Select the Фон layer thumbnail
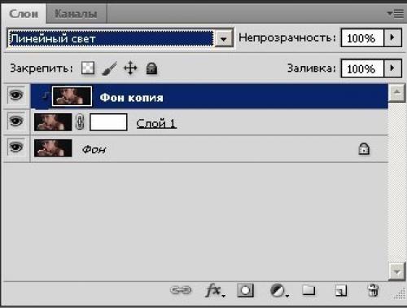 (53, 148)
